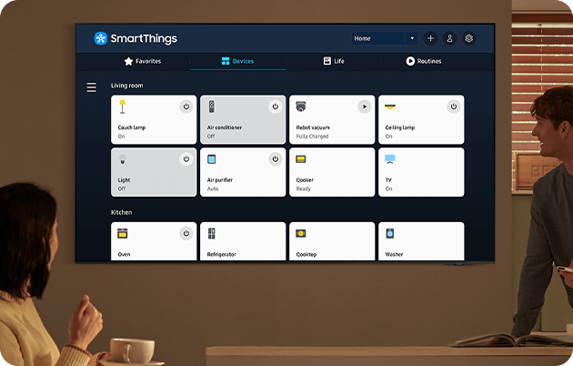Start the Robot vacuum with play button
573x366 pixels.
click(364, 107)
